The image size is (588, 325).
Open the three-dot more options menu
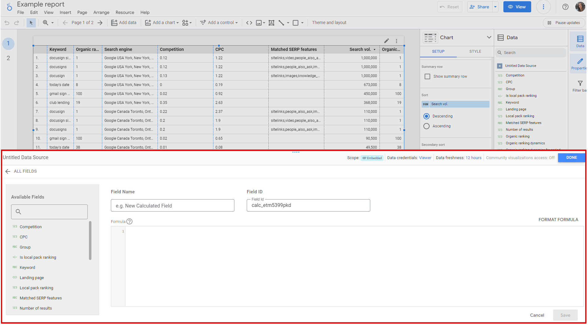click(x=544, y=7)
